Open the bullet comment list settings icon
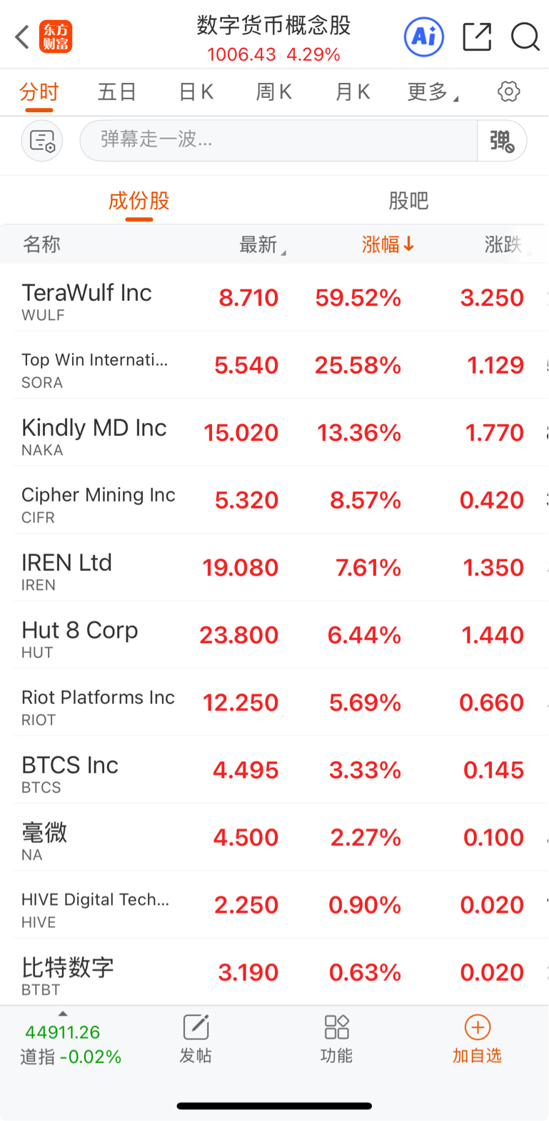The image size is (549, 1121). 42,141
